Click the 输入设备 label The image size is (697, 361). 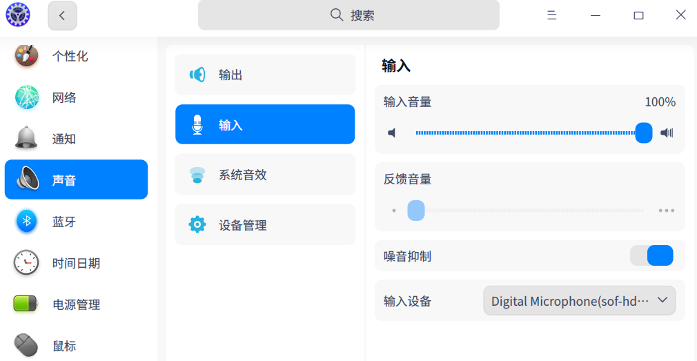(x=408, y=302)
